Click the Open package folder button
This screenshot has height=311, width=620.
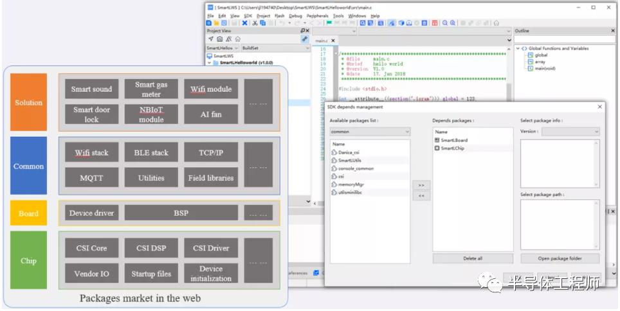tap(560, 258)
